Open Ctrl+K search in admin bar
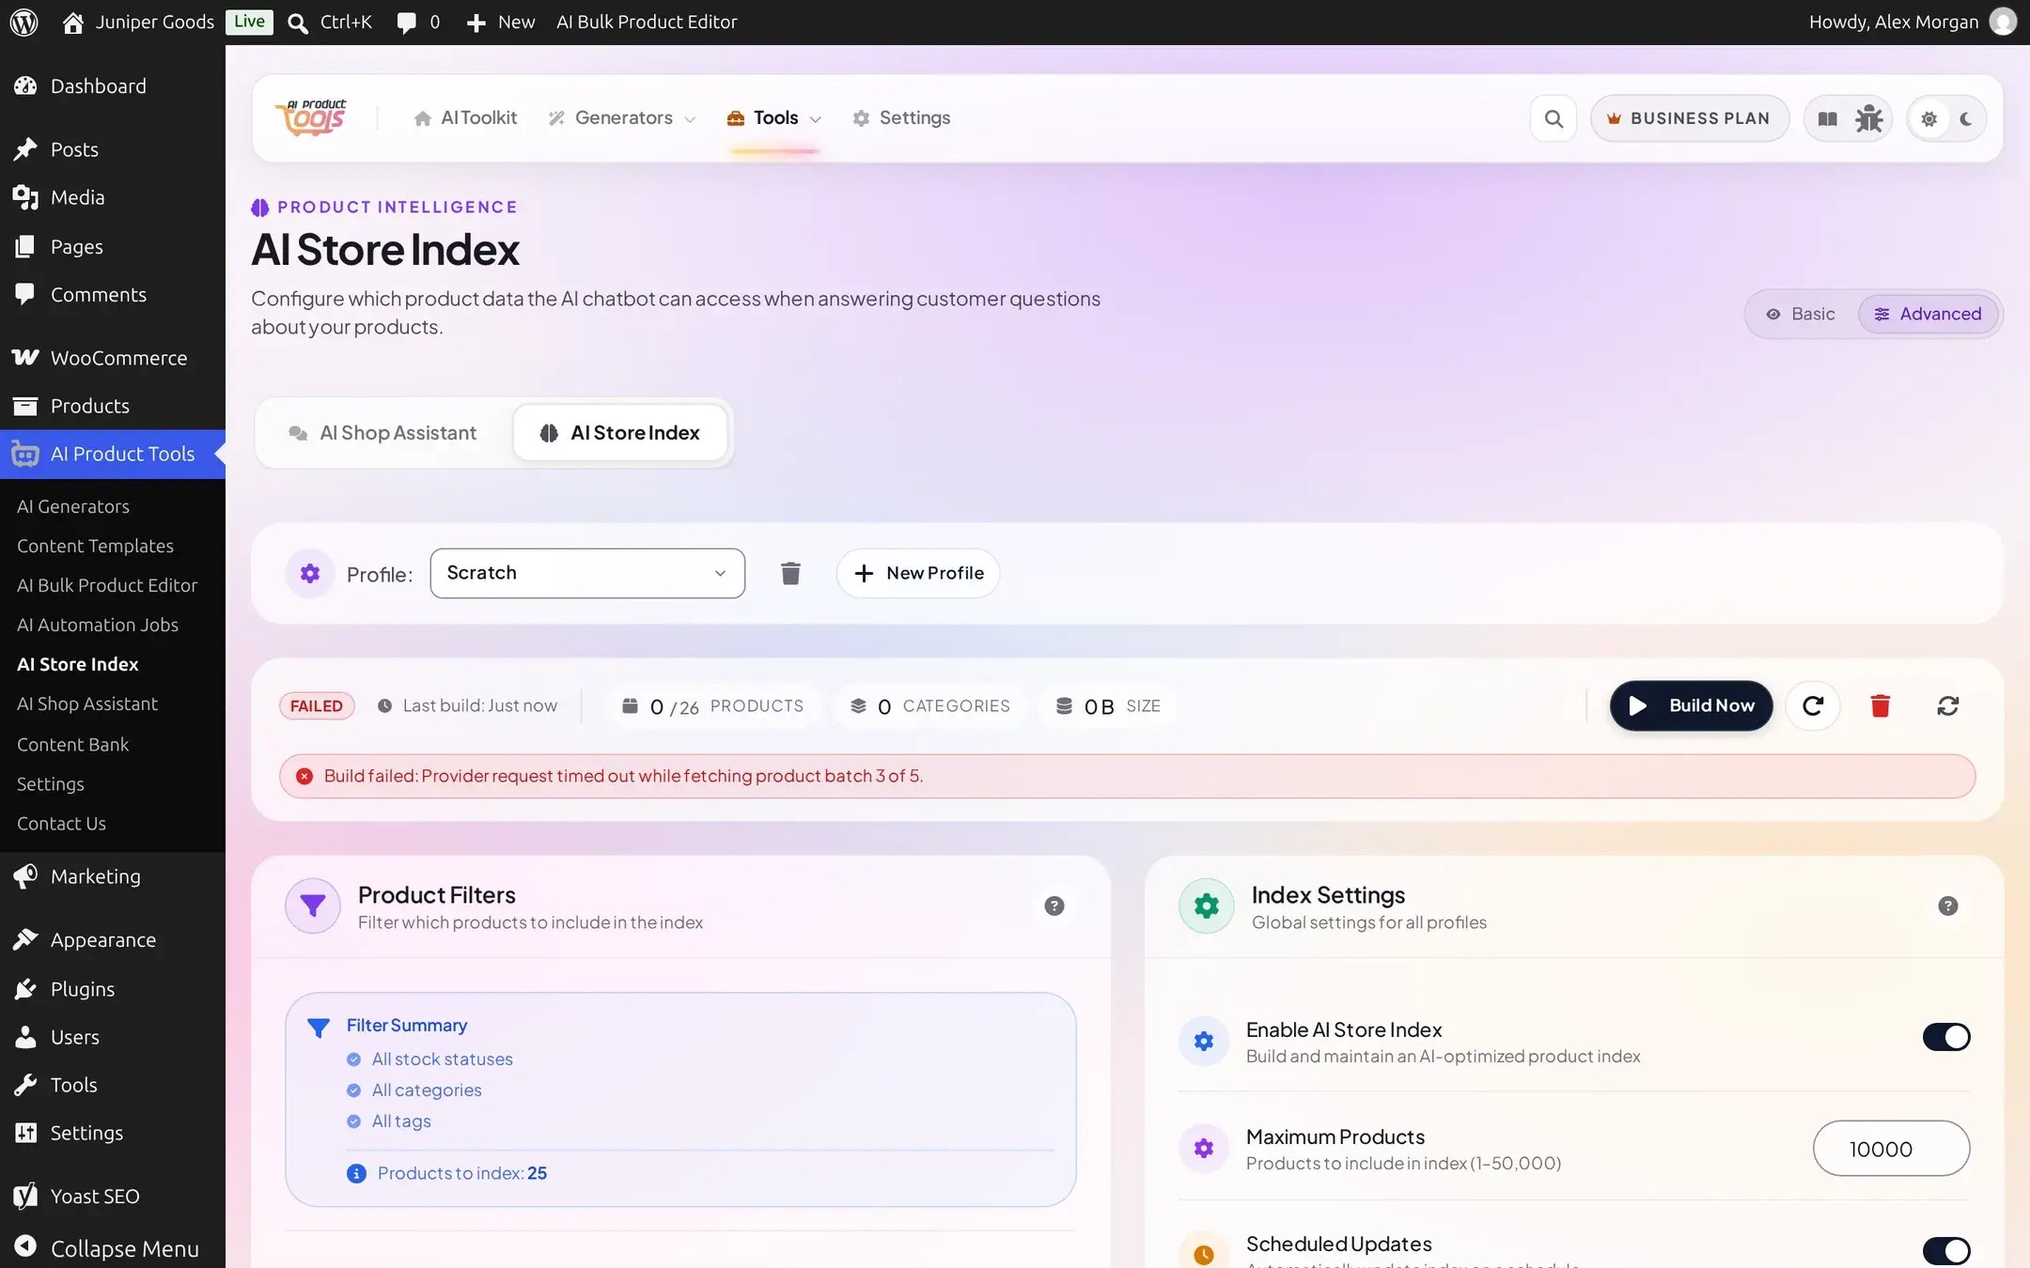2030x1268 pixels. pyautogui.click(x=330, y=22)
